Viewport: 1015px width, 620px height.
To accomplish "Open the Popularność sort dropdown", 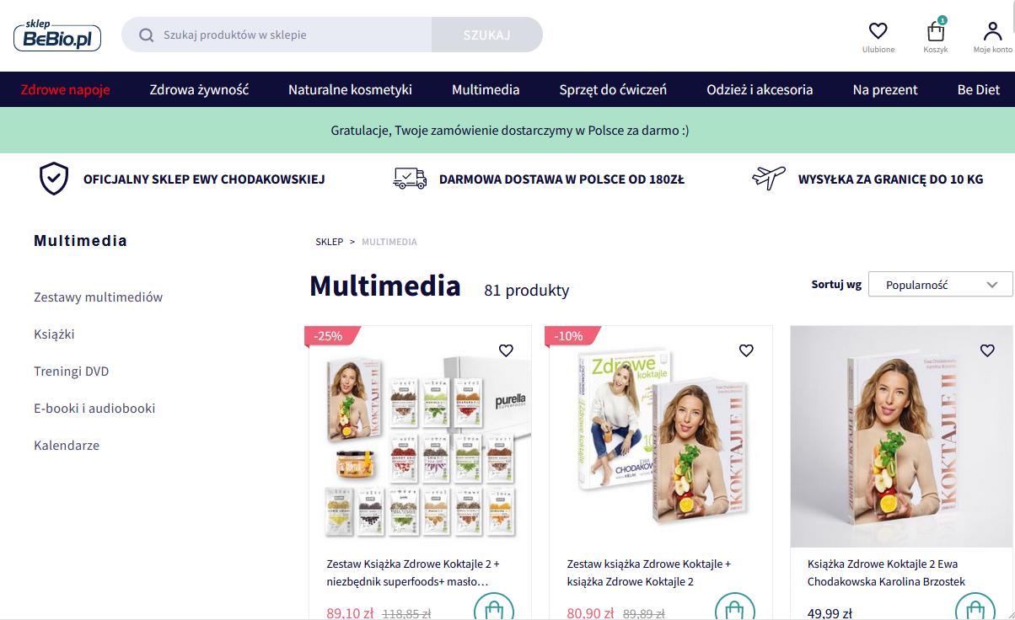I will click(x=941, y=285).
